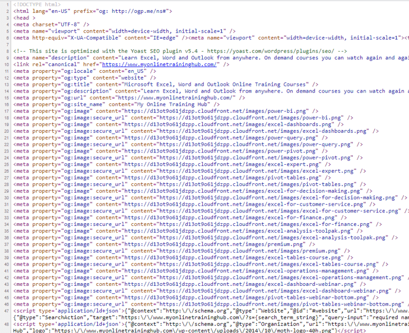This screenshot has width=409, height=333.
Task: Select og:image:secure_url line for excel-analysis-toolpak.png
Action: [206, 238]
